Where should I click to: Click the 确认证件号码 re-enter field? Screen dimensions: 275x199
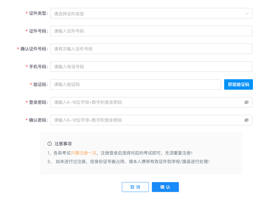tap(151, 49)
